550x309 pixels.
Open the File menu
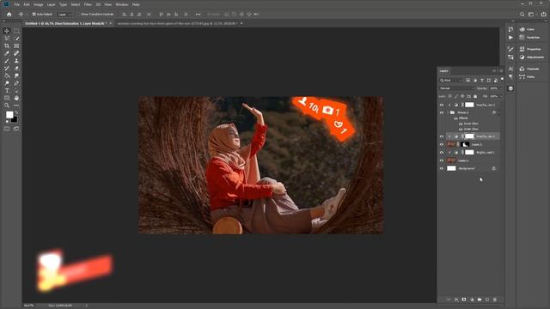[16, 4]
